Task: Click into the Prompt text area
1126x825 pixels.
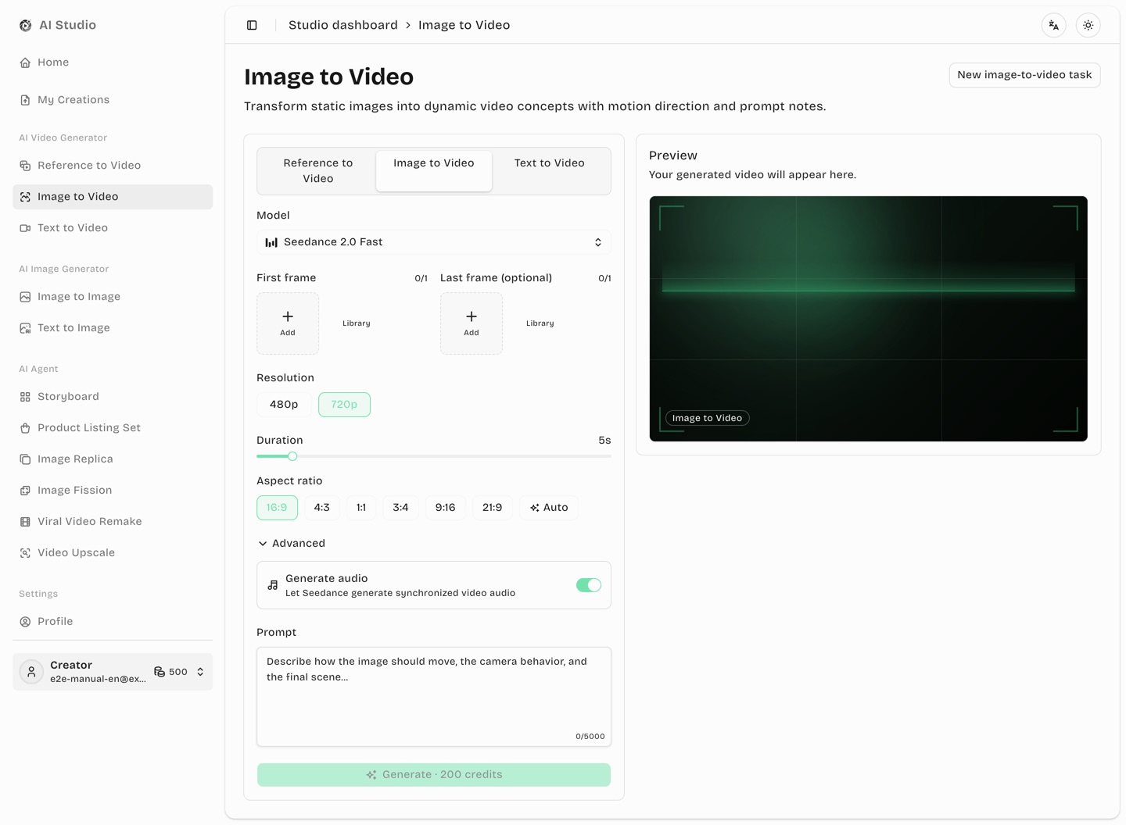Action: point(434,697)
